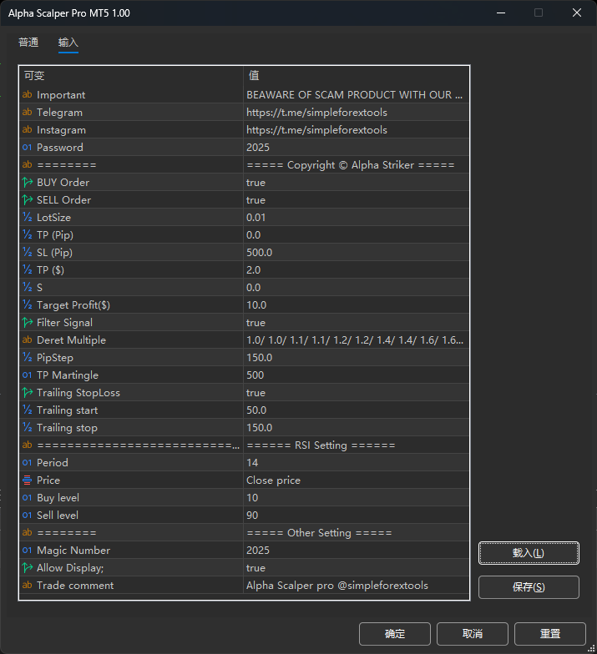Click the enum icon beside Price row
The width and height of the screenshot is (597, 654).
click(x=27, y=480)
